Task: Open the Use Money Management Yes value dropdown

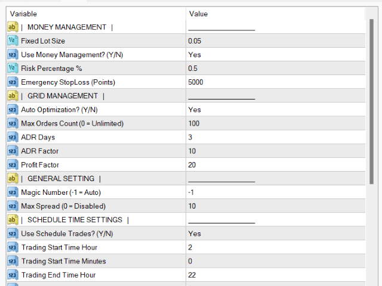Action: [x=276, y=54]
